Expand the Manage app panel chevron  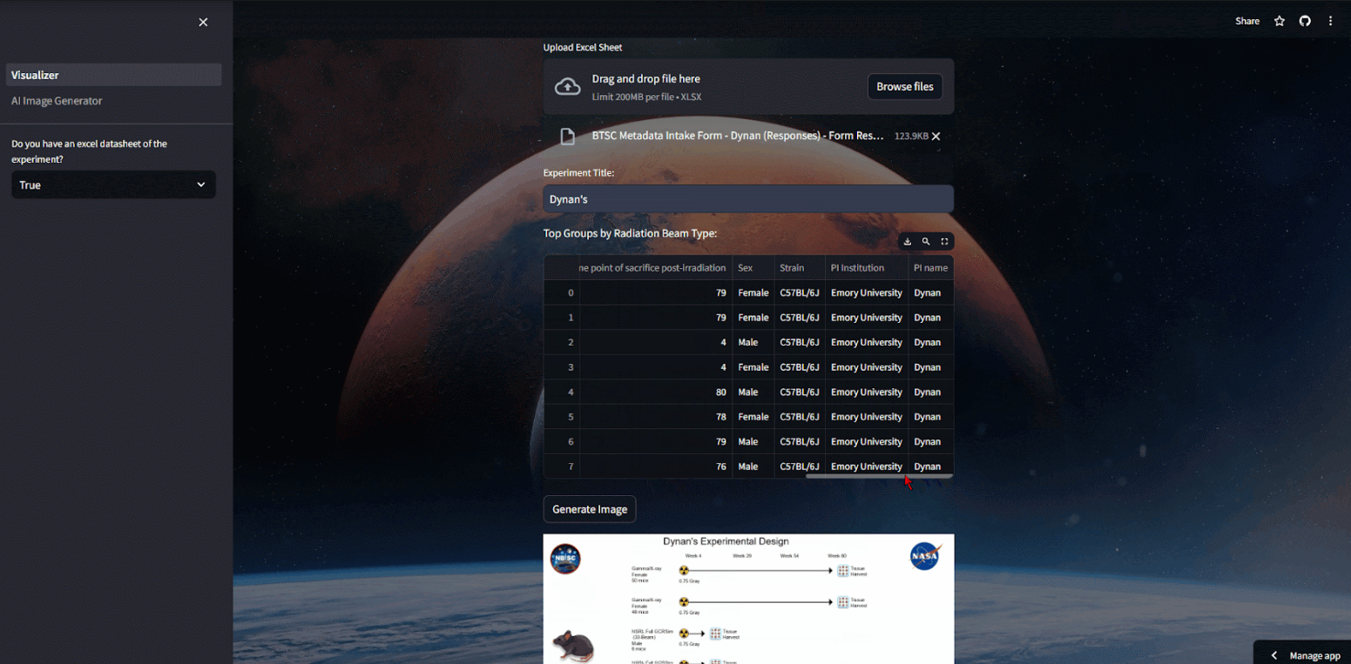pyautogui.click(x=1274, y=655)
